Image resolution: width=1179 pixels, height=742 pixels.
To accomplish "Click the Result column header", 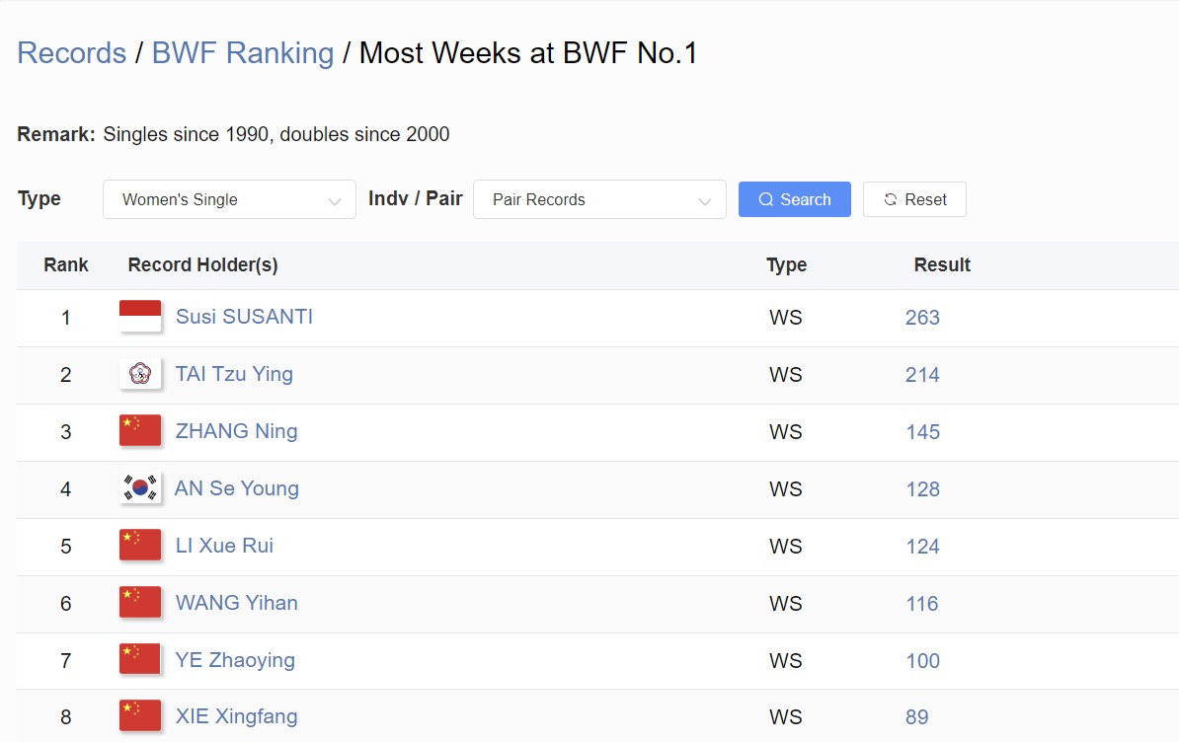I will [942, 265].
